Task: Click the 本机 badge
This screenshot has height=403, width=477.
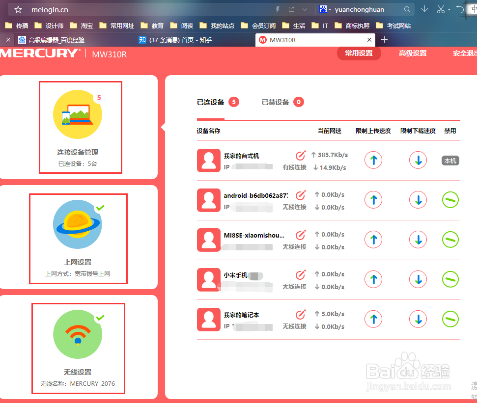Action: point(450,161)
